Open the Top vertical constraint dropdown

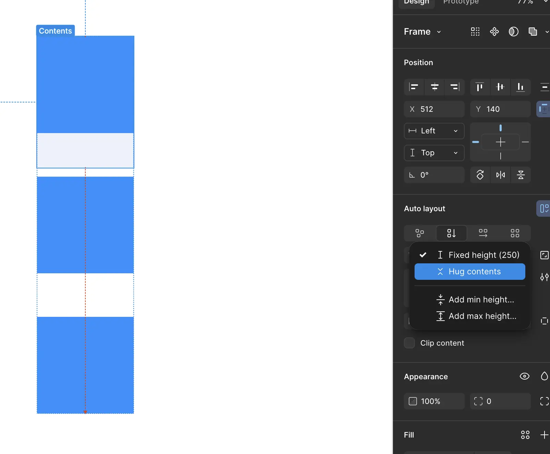pyautogui.click(x=434, y=153)
